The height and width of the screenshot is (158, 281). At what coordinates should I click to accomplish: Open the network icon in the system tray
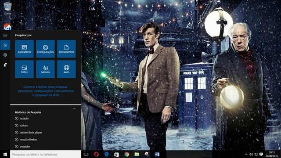256,154
